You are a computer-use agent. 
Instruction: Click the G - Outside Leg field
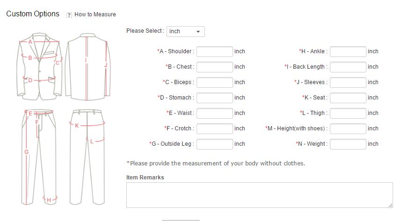click(x=214, y=144)
